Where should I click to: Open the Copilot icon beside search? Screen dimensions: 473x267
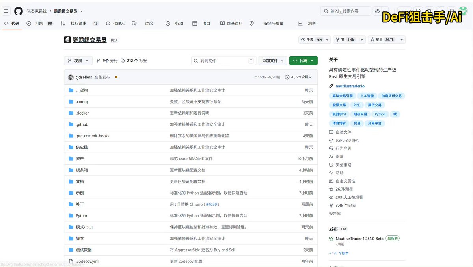[377, 11]
